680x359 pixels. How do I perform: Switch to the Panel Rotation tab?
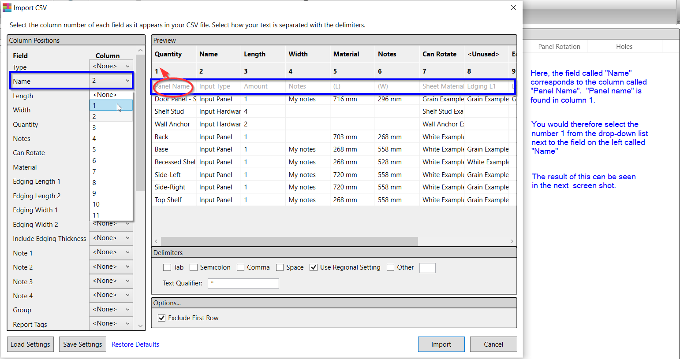[559, 47]
